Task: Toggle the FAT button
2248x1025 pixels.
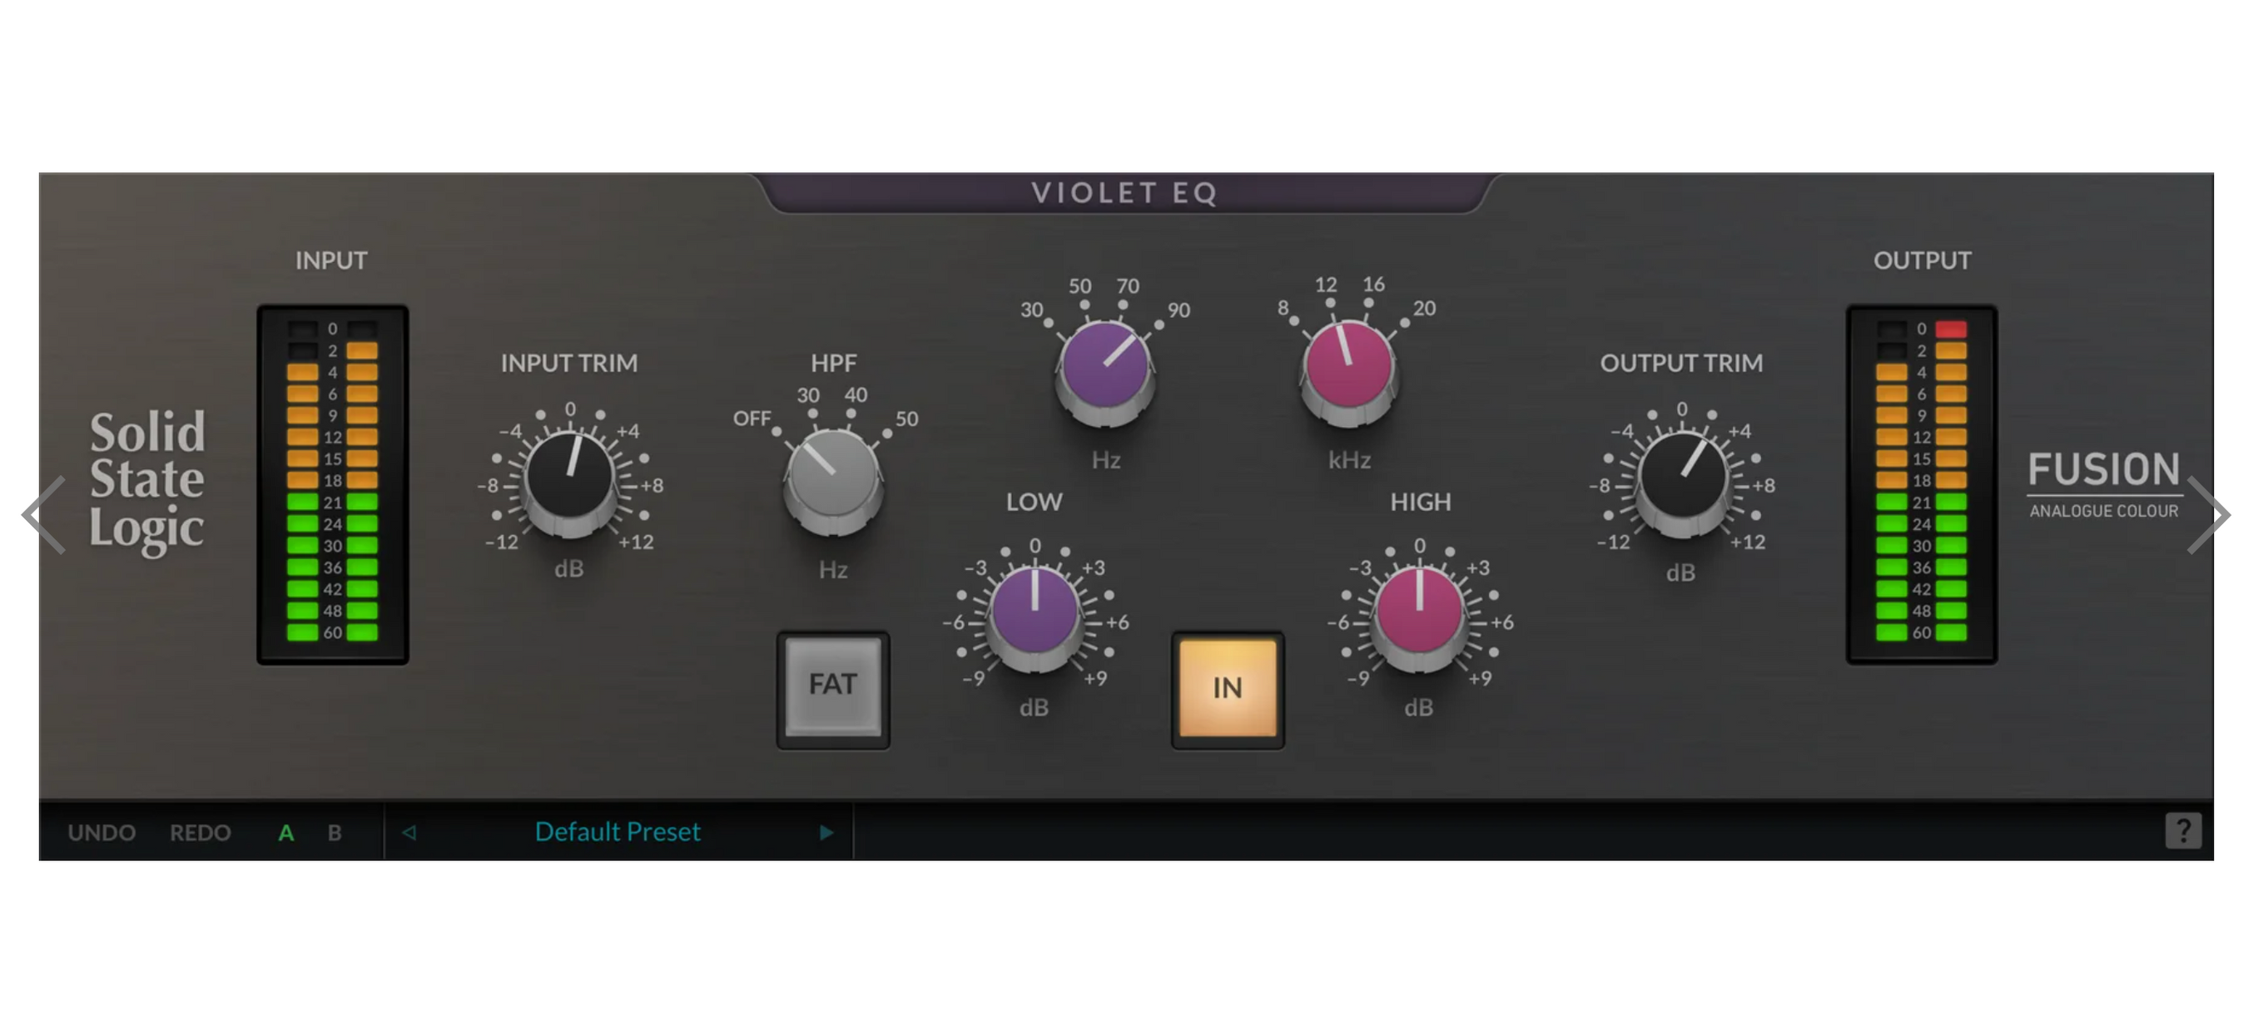Action: point(833,689)
